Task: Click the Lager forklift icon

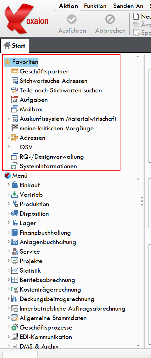Action: point(15,223)
